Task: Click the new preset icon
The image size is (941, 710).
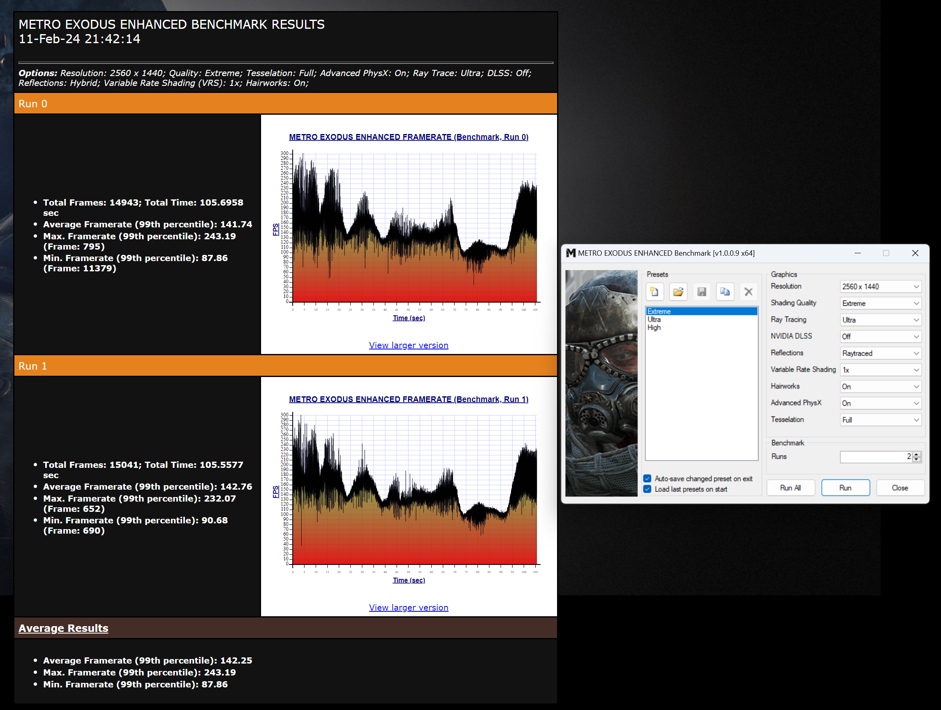Action: (654, 292)
